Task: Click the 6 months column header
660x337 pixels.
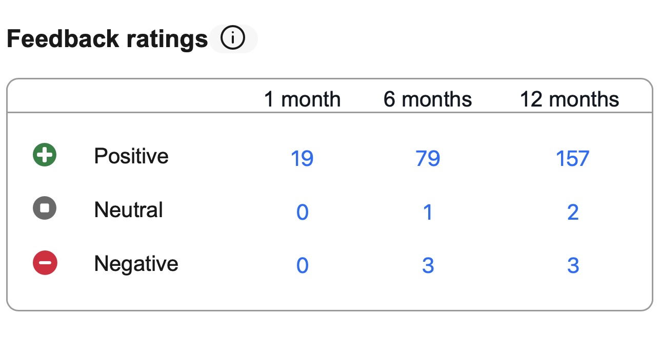Action: tap(428, 99)
